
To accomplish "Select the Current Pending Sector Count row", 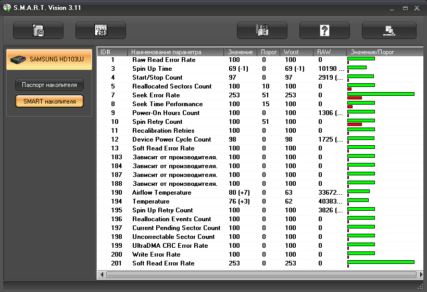I will (260, 228).
